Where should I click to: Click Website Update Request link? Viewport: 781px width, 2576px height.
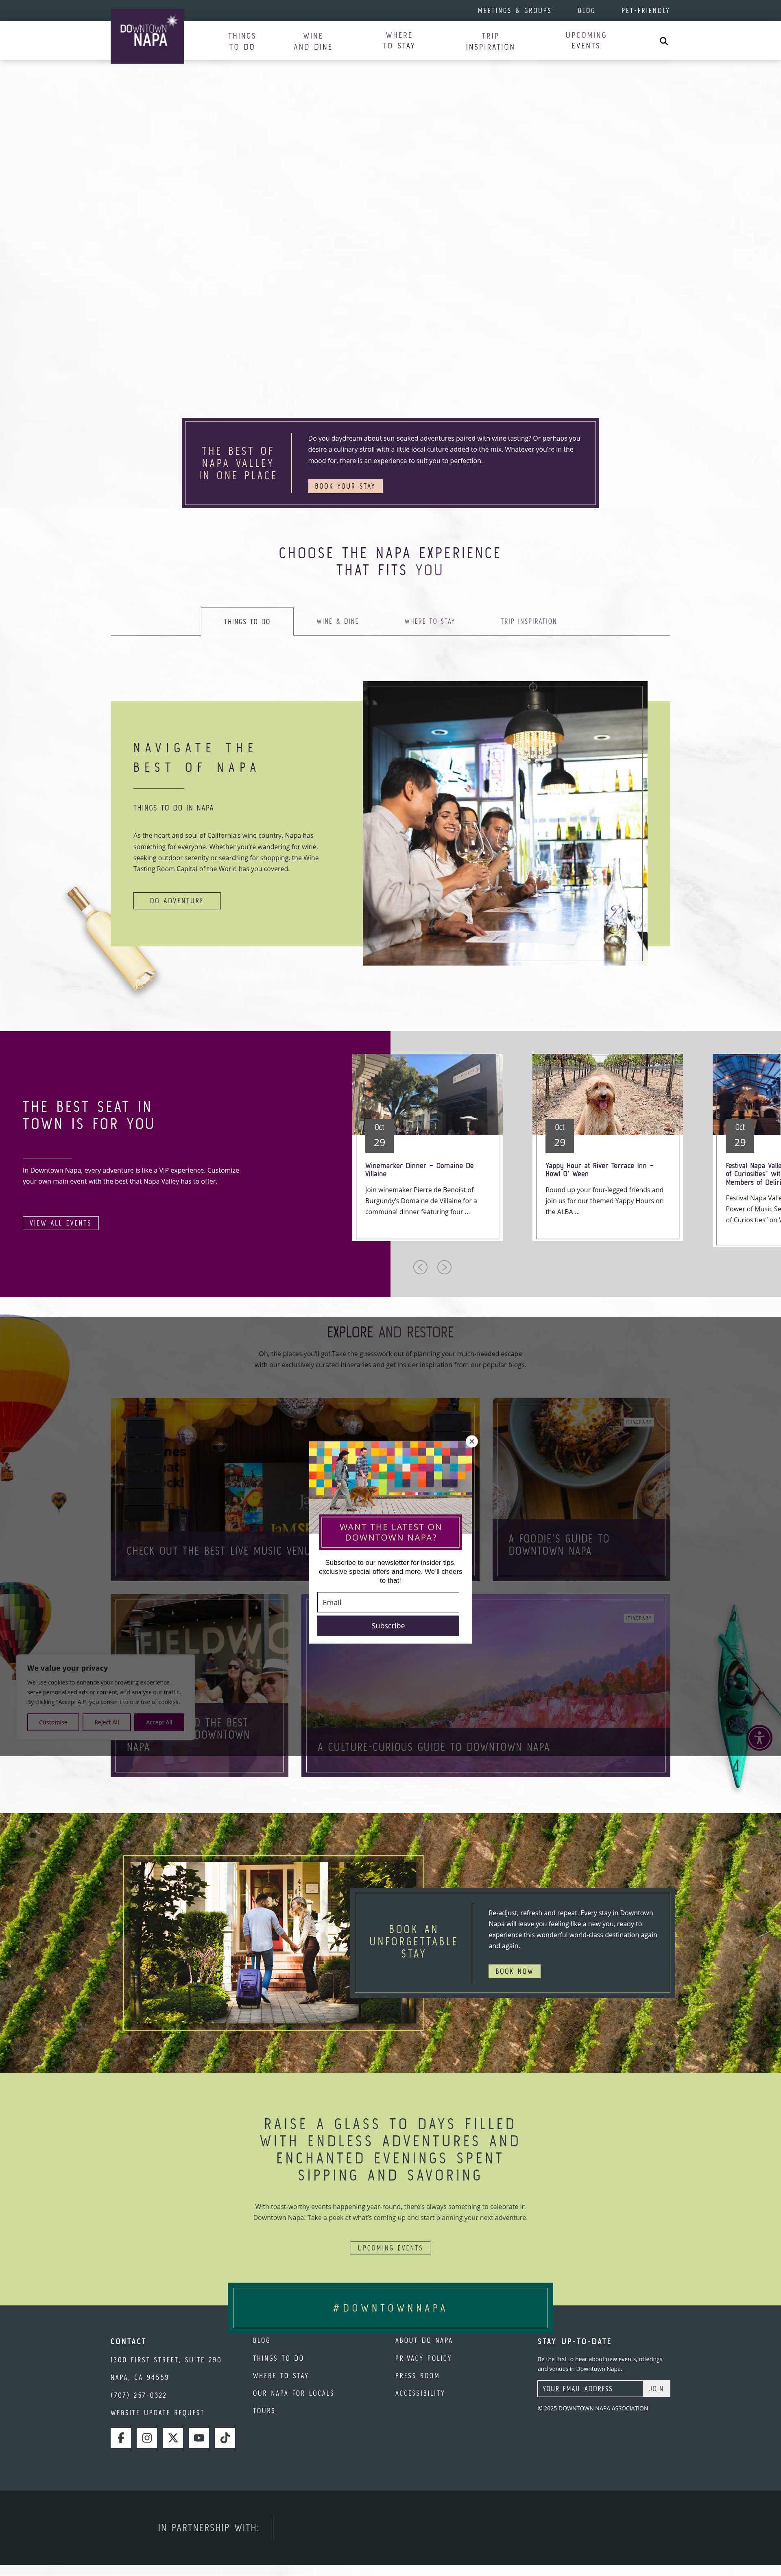[x=157, y=2413]
